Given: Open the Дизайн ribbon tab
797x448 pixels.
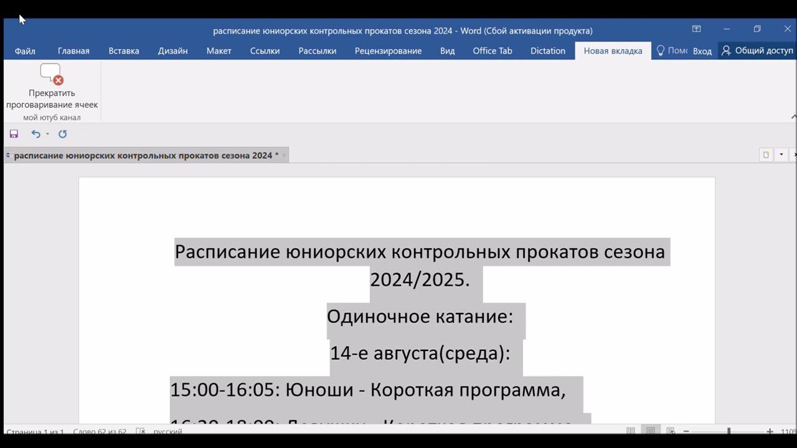Looking at the screenshot, I should coord(172,51).
